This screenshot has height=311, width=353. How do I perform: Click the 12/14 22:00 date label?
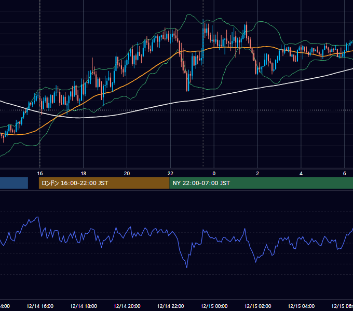point(170,306)
